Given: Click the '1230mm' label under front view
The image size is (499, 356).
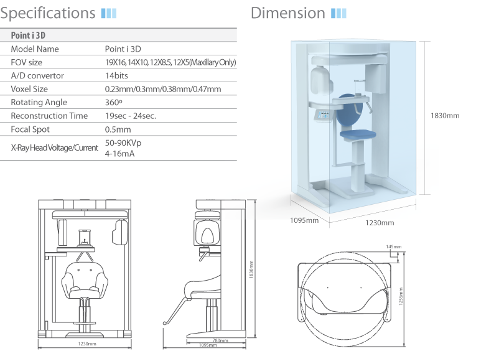Looking at the screenshot, I should pos(87,344).
